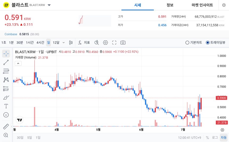
Task: Click the BLAST/KRW · 1일 · UPBIT legend title
Action: (36, 52)
